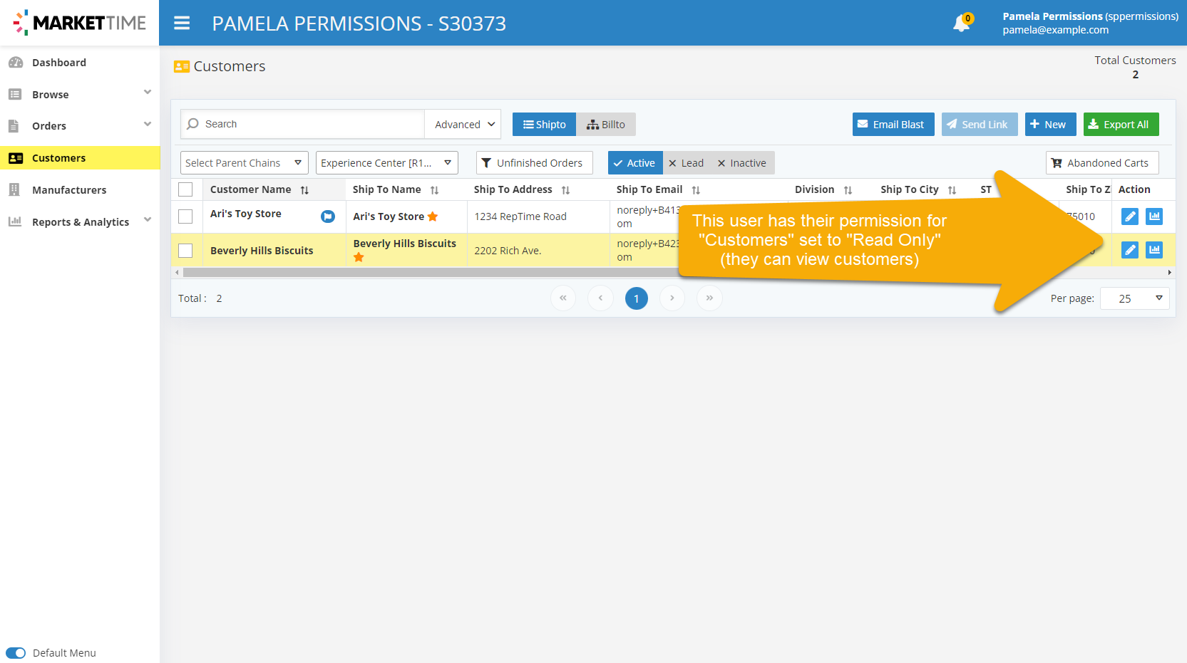Open the Select Parent Chains dropdown

pos(244,163)
